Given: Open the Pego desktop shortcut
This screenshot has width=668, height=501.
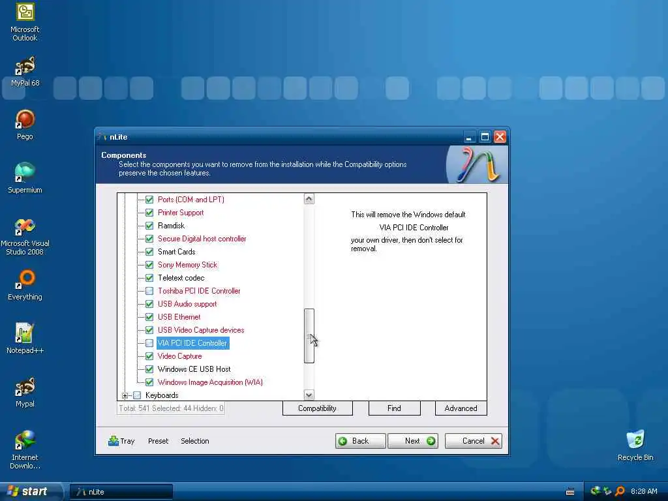Looking at the screenshot, I should [25, 125].
